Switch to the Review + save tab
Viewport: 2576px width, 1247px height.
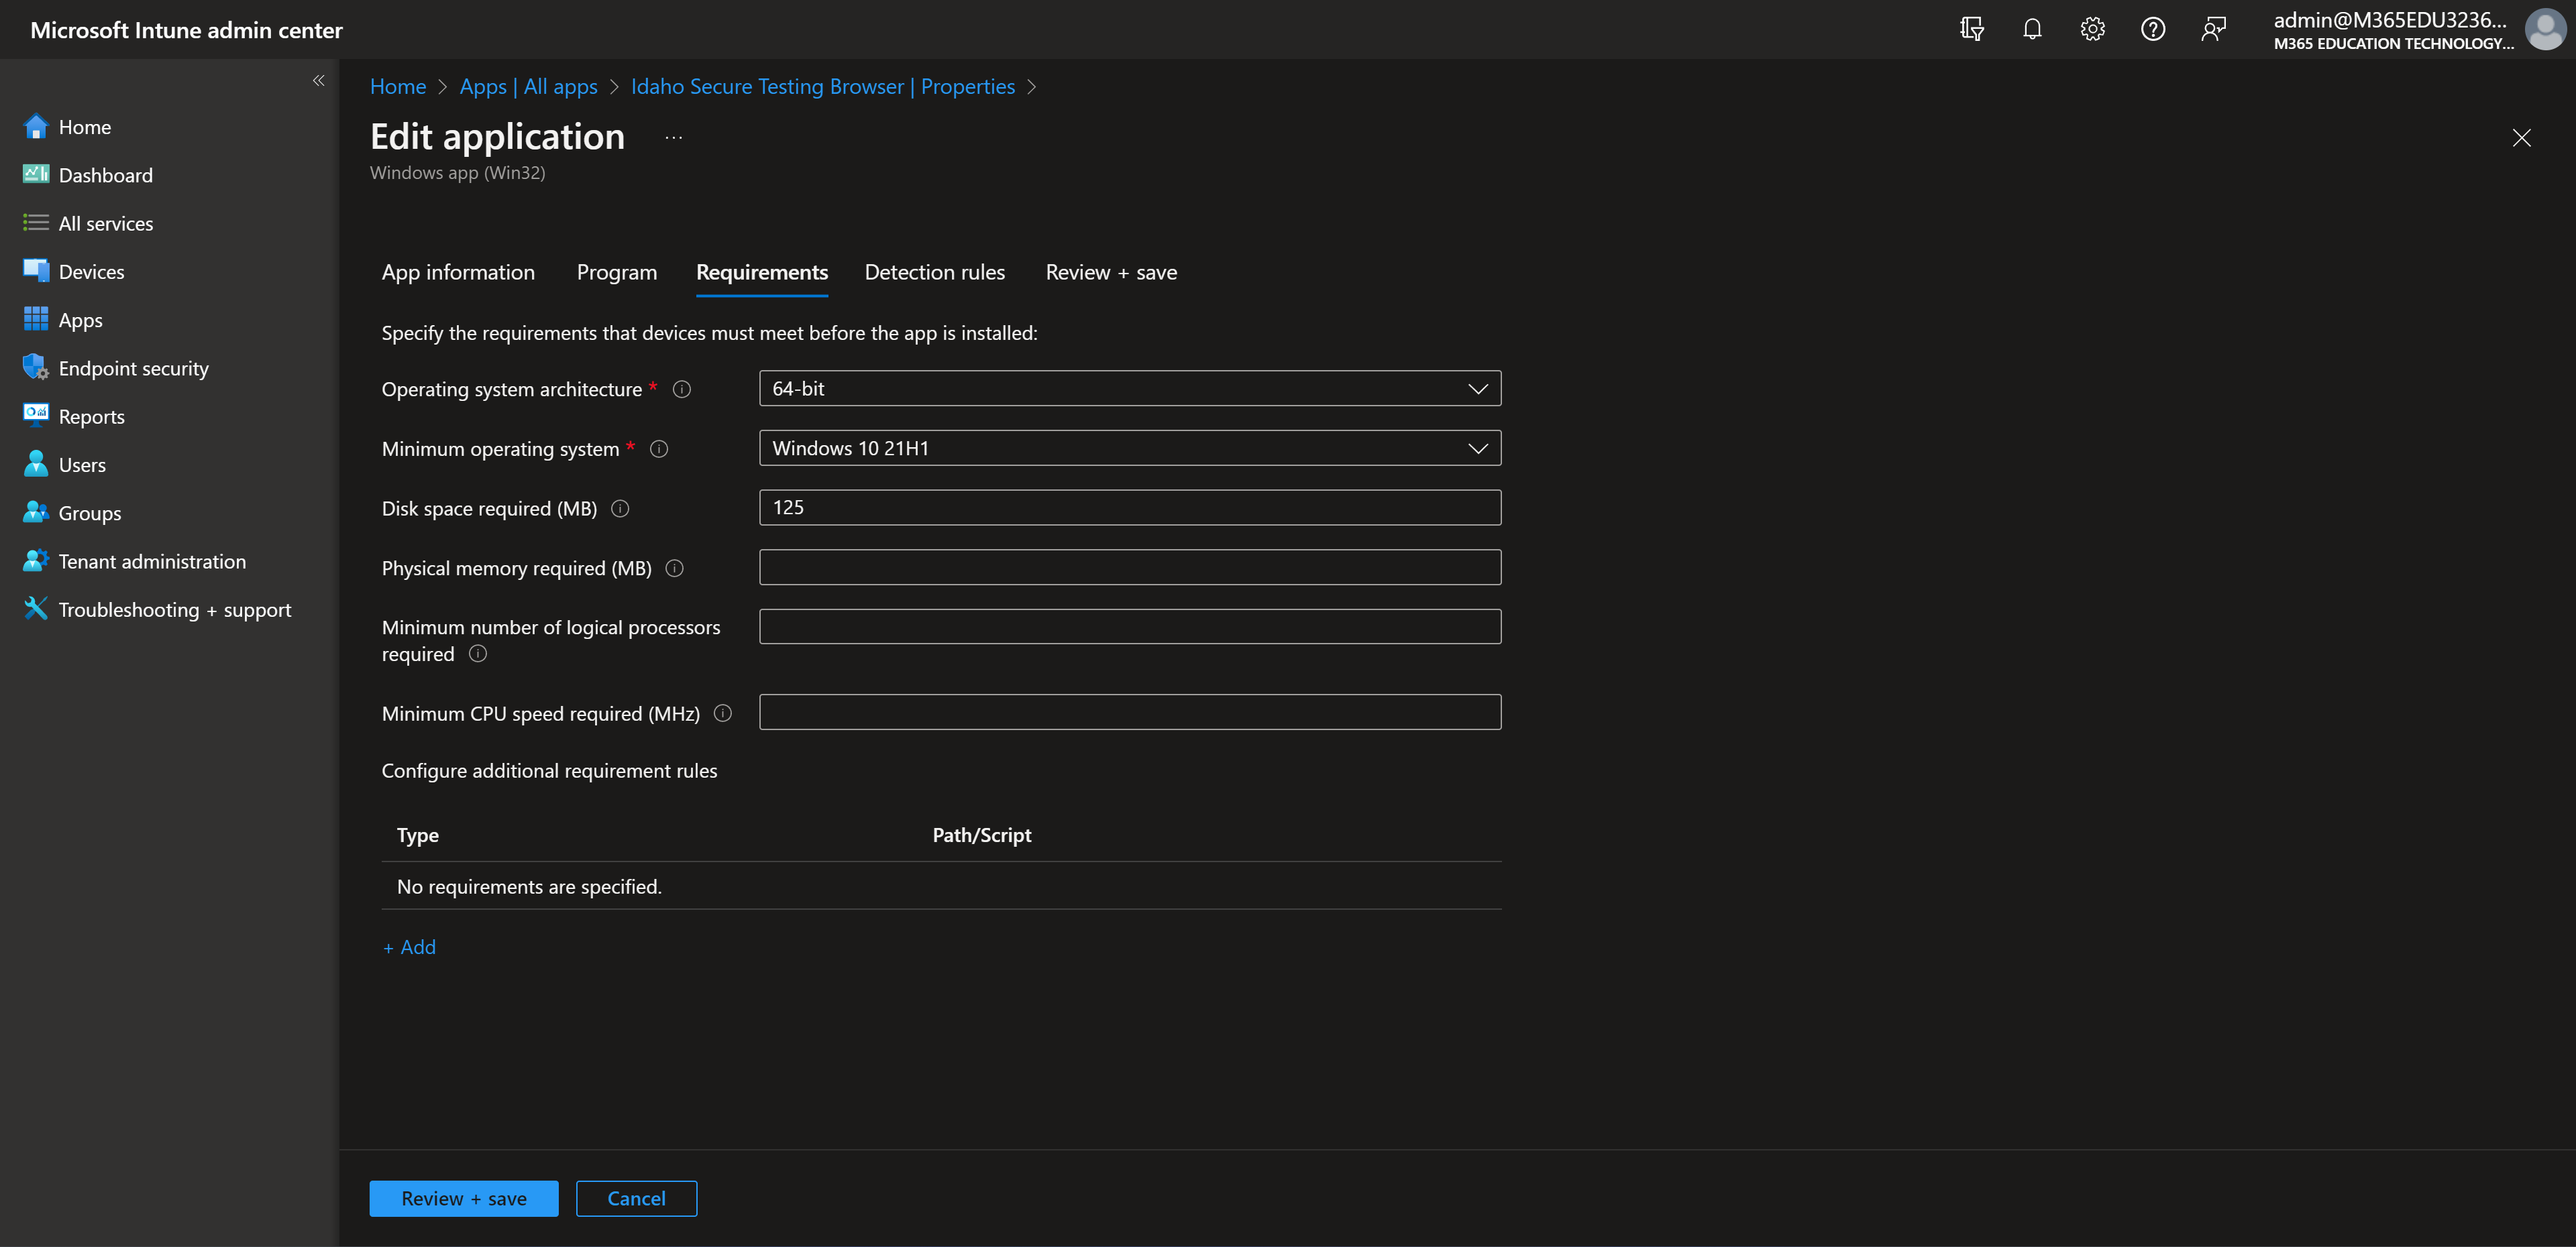1111,272
